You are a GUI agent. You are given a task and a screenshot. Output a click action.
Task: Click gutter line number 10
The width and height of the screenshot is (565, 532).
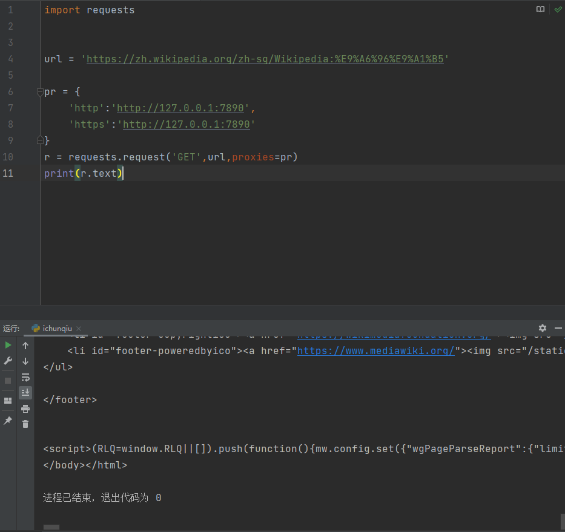click(8, 157)
